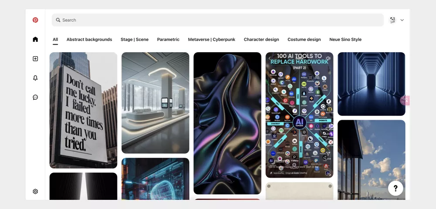Click the Pinterest logo in the sidebar
Viewport: 436px width, 209px height.
click(35, 20)
